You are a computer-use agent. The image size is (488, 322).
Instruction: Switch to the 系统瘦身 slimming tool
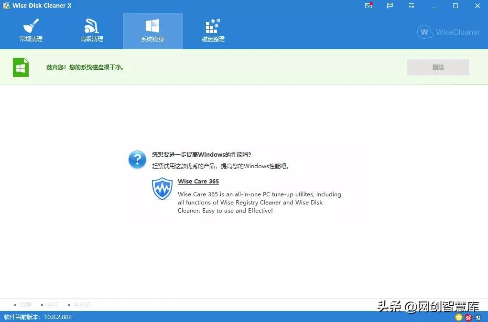(x=152, y=31)
